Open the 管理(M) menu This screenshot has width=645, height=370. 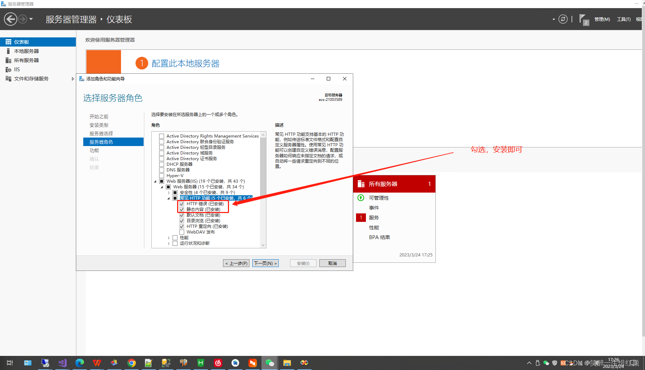coord(602,19)
